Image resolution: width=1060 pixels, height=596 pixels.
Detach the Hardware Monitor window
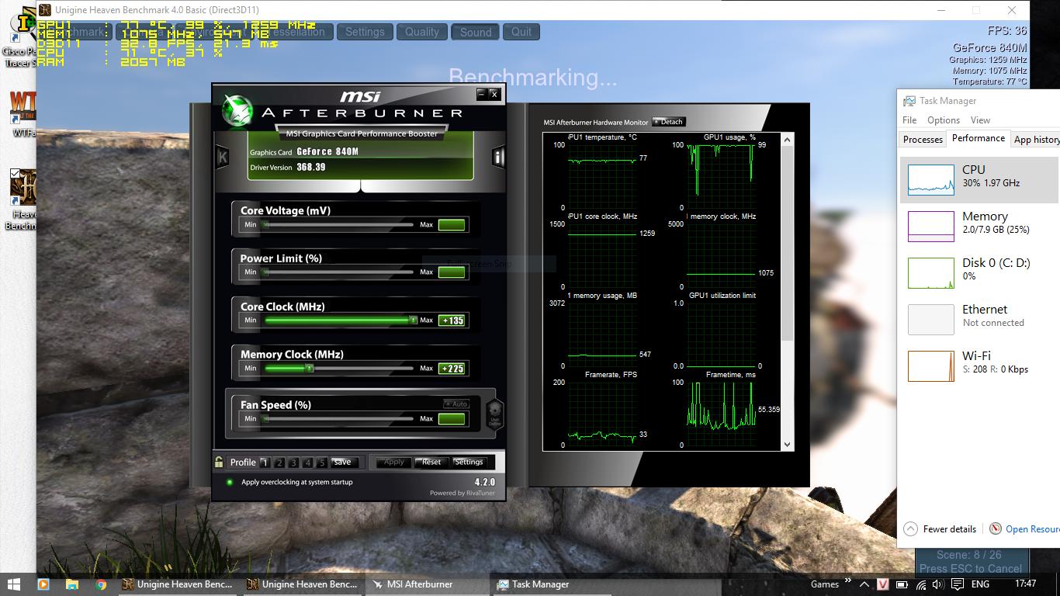[x=668, y=122]
